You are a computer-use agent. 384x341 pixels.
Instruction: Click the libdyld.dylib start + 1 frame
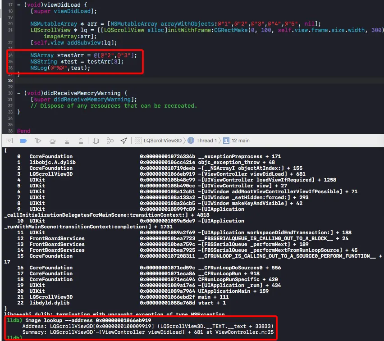(x=122, y=303)
